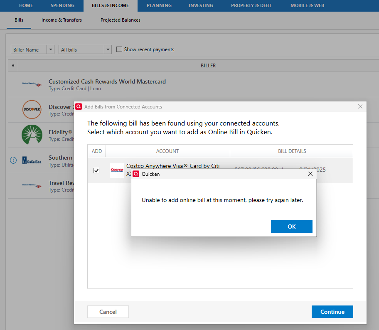Click the BILLER column header

pos(208,66)
